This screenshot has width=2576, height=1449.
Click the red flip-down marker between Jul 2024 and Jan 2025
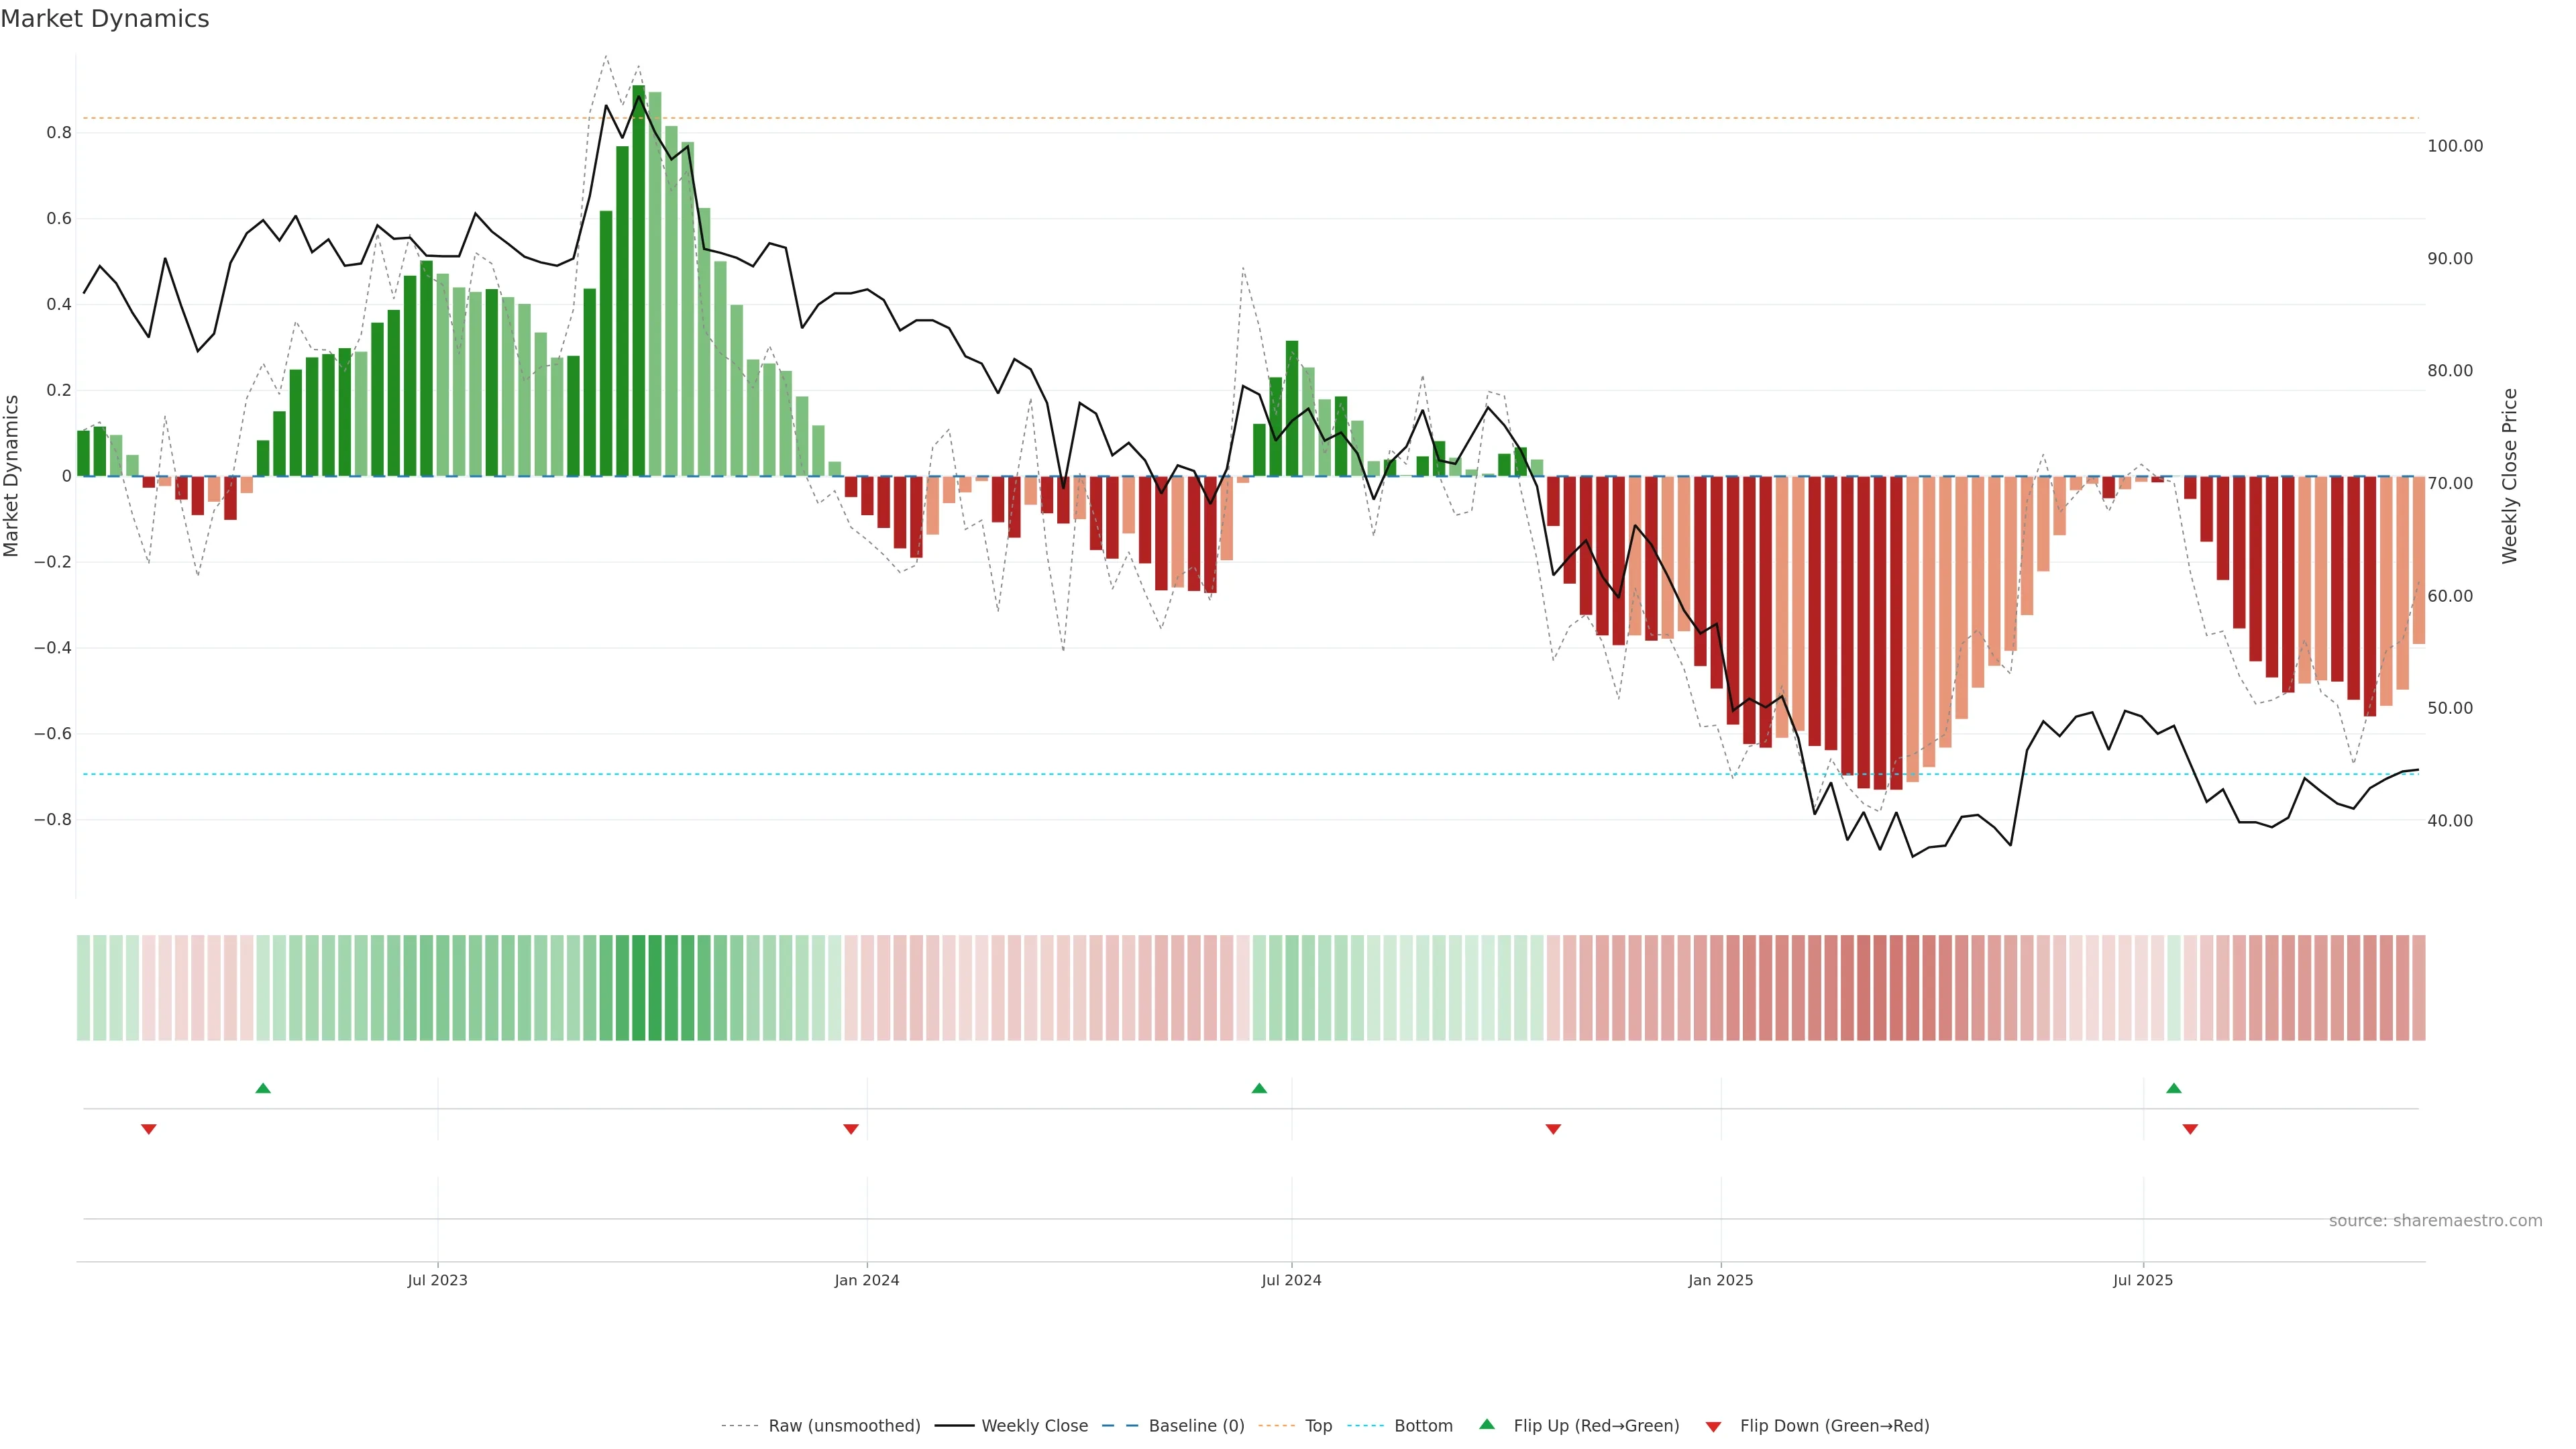[x=1553, y=1129]
